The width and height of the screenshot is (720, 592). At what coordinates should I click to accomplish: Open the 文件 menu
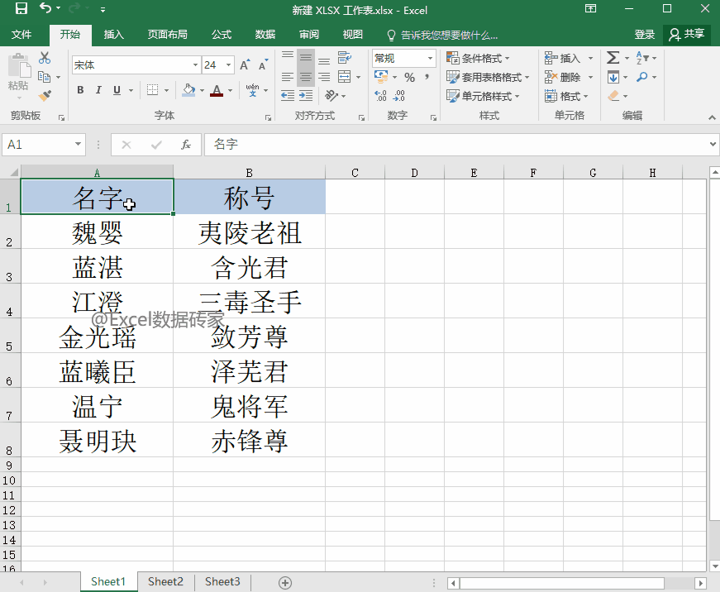[x=21, y=35]
